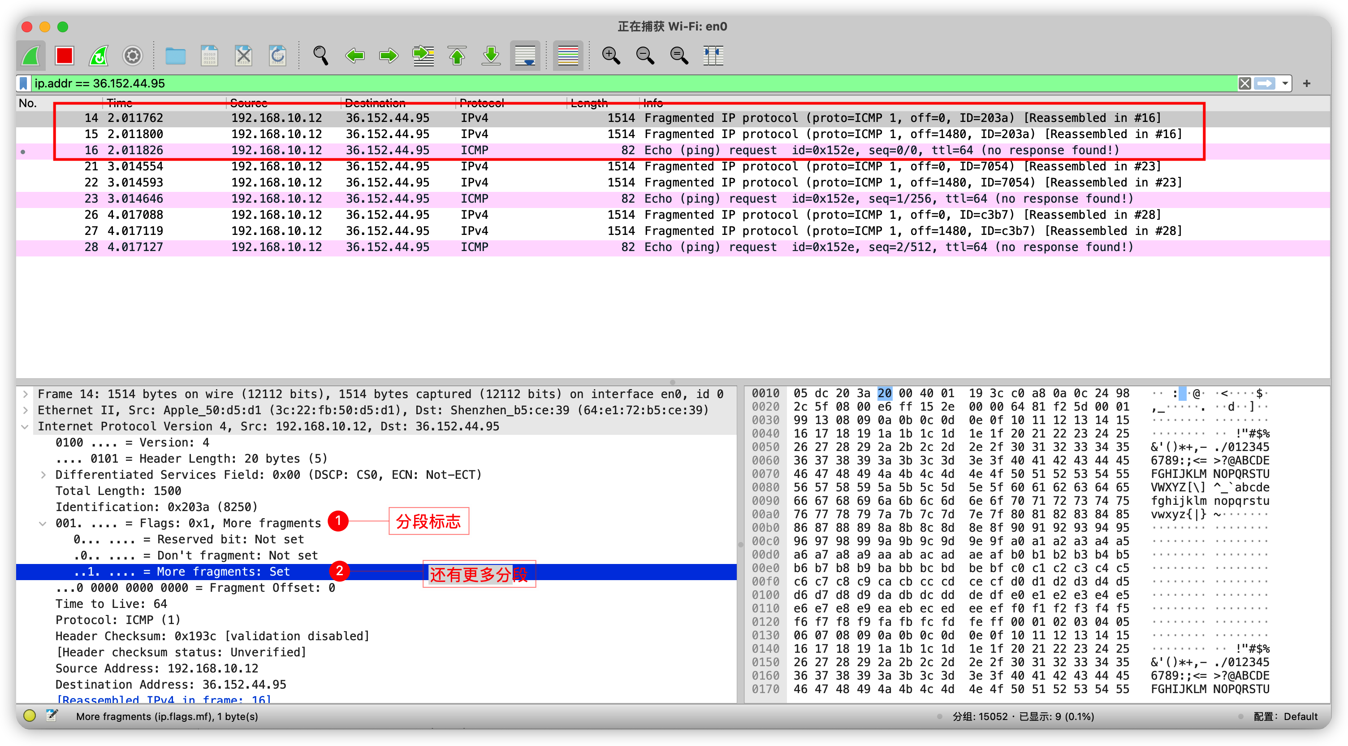1348x746 pixels.
Task: Stop the running packet capture
Action: pos(65,56)
